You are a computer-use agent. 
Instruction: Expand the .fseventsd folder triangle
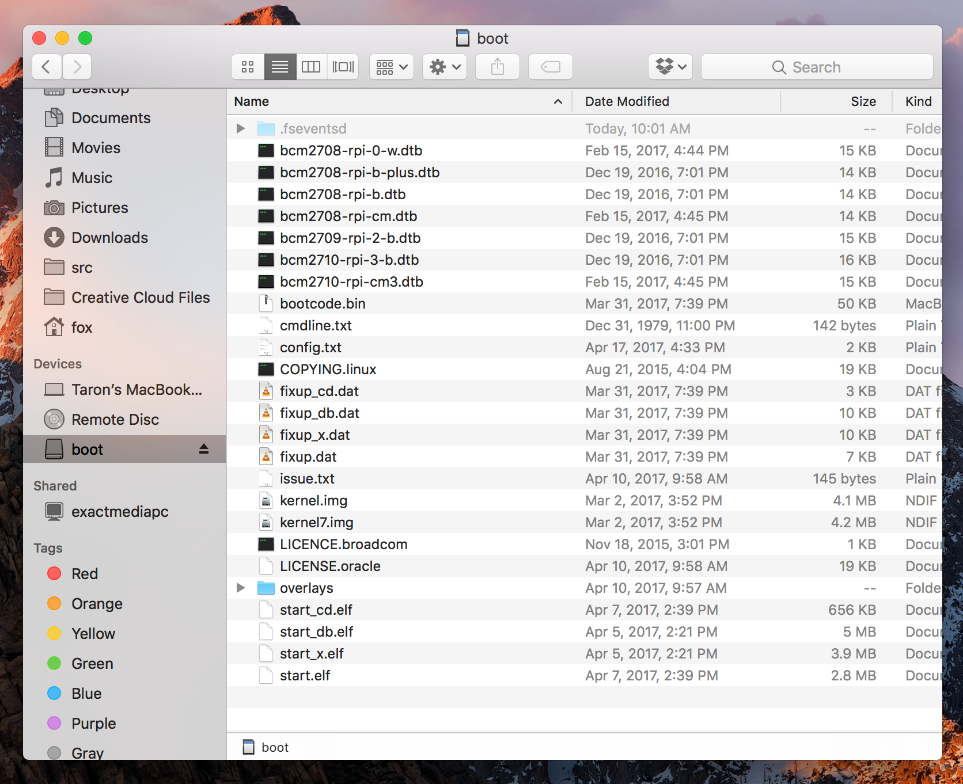pos(241,128)
